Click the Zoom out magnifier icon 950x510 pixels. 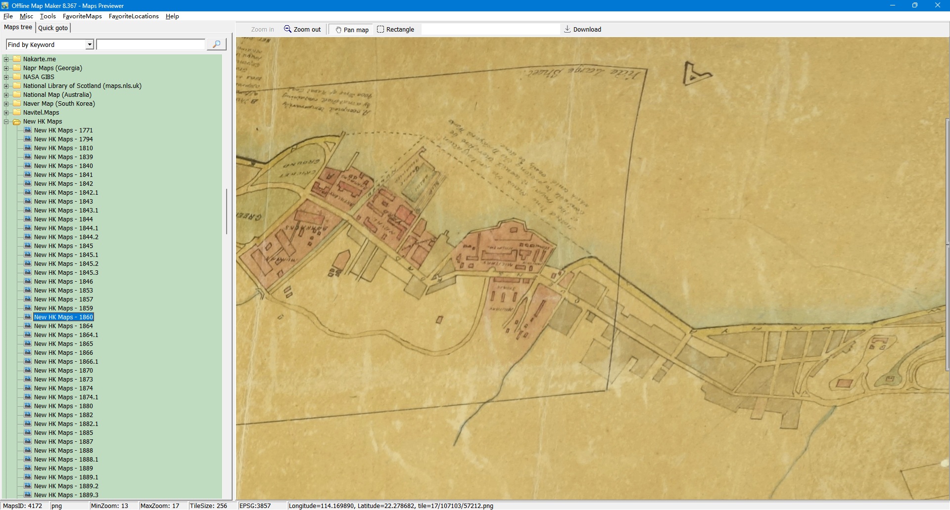click(287, 29)
